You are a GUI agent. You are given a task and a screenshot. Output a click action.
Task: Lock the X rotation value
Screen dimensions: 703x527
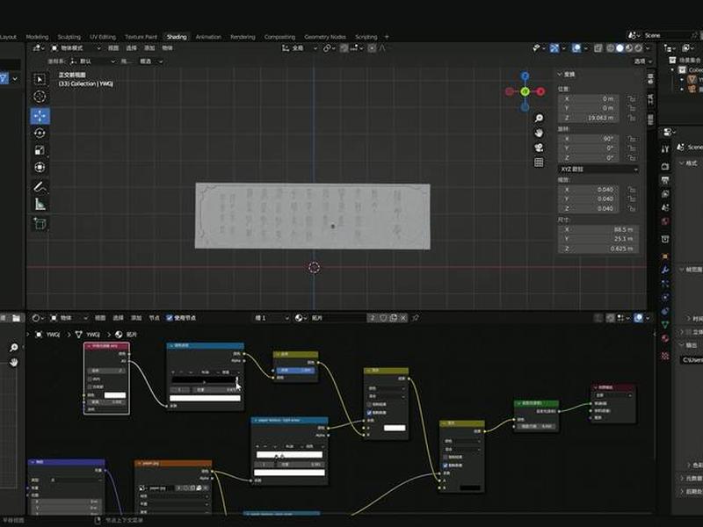click(x=632, y=139)
